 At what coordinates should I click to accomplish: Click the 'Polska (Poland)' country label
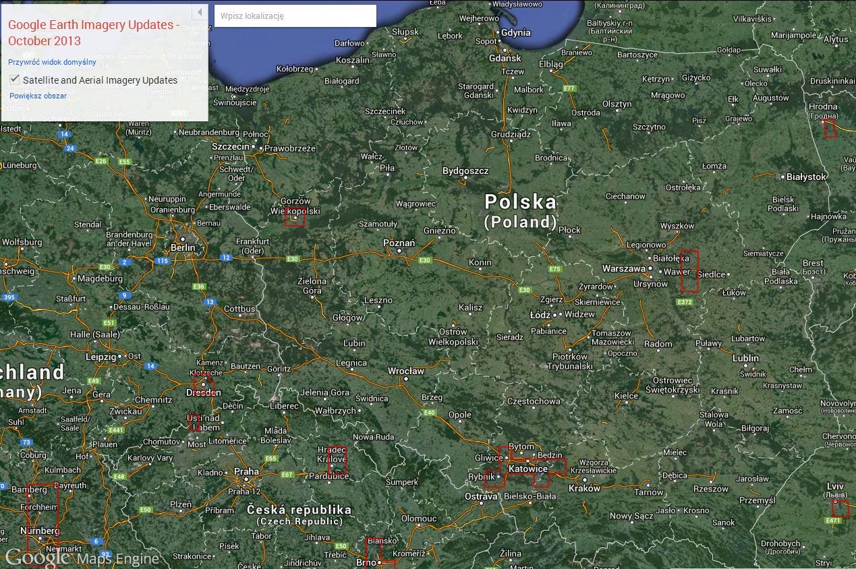click(x=521, y=211)
